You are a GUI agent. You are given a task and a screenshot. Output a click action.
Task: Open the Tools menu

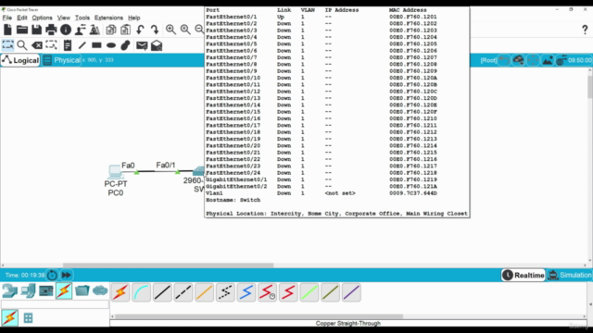82,18
